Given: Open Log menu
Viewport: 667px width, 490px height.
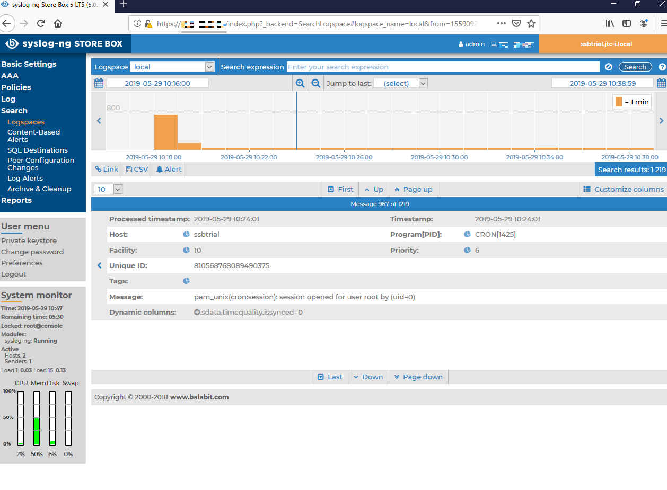Looking at the screenshot, I should (8, 99).
